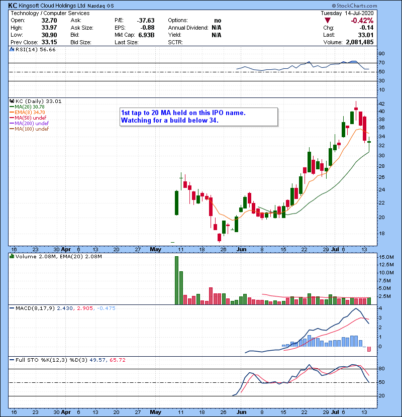Viewport: 402px width, 417px height.
Task: Click the Jun label on the price chart axis
Action: click(x=241, y=250)
